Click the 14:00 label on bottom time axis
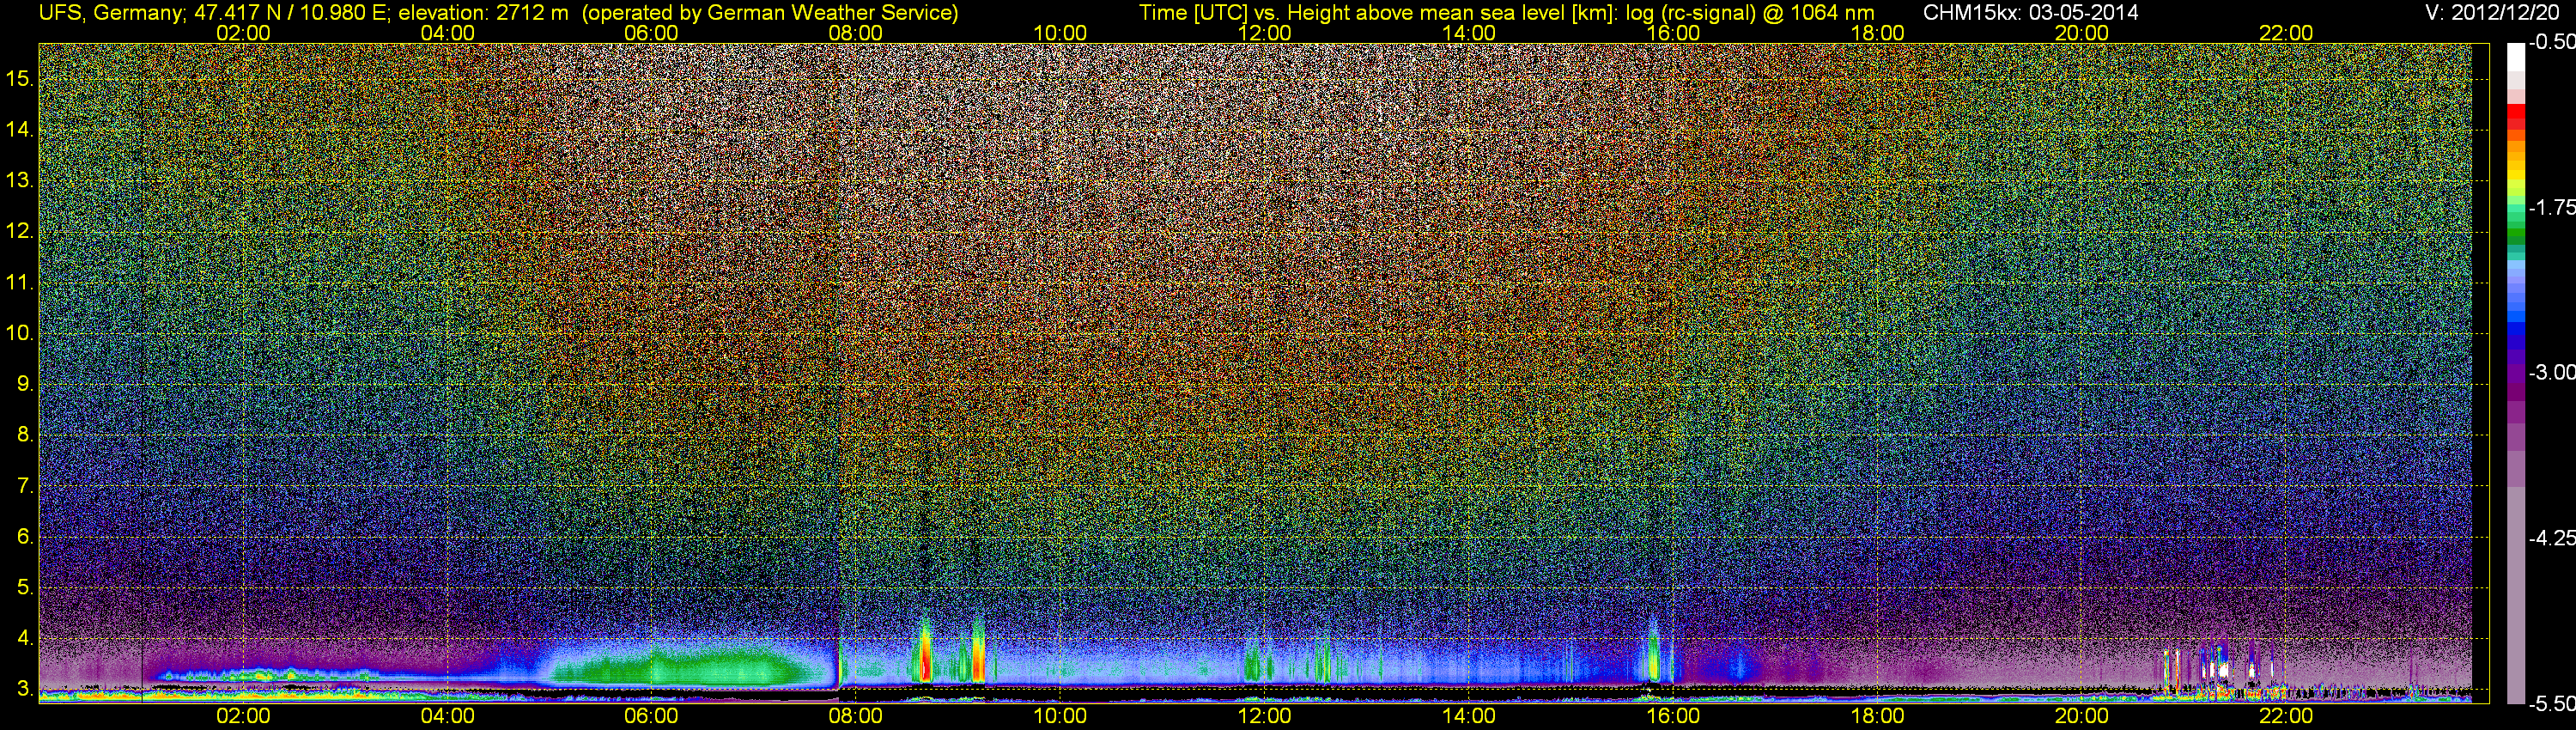The image size is (2576, 730). click(x=1469, y=716)
